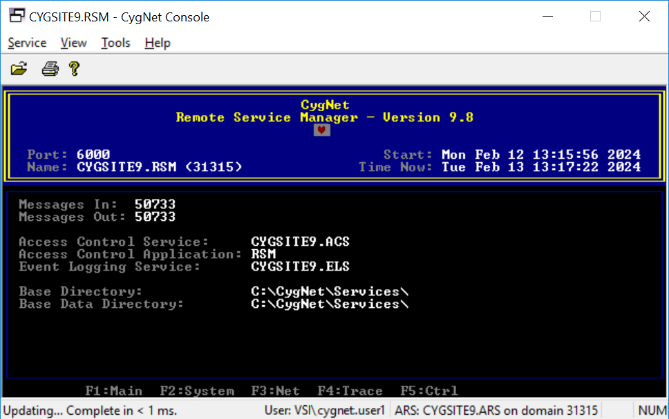The image size is (669, 419).
Task: Click the Print toolbar icon
Action: tap(50, 68)
